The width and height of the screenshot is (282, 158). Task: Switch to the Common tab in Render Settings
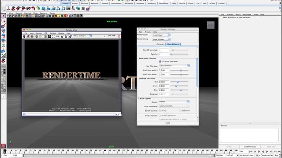(x=160, y=44)
